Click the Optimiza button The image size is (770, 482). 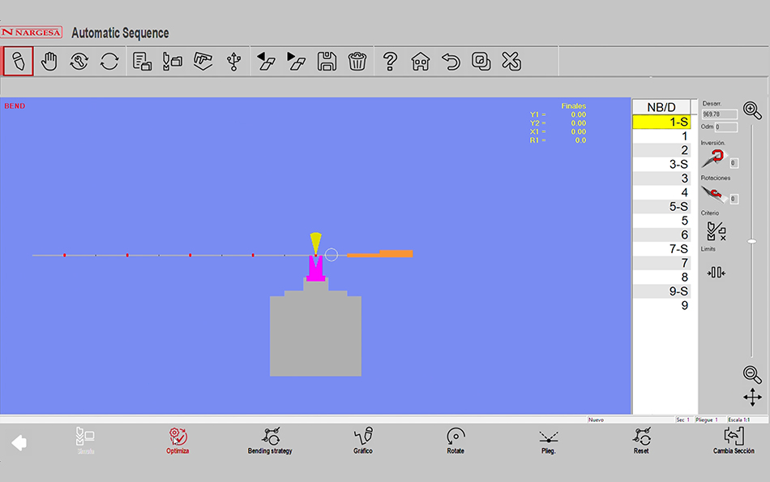(178, 441)
